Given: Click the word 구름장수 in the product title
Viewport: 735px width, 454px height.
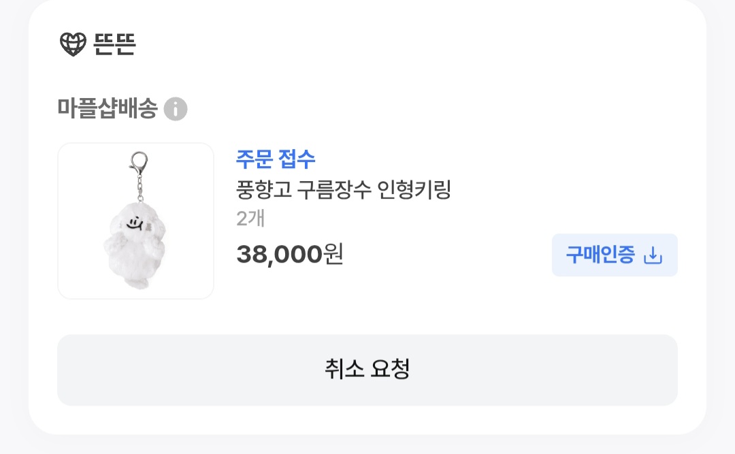Looking at the screenshot, I should point(336,190).
